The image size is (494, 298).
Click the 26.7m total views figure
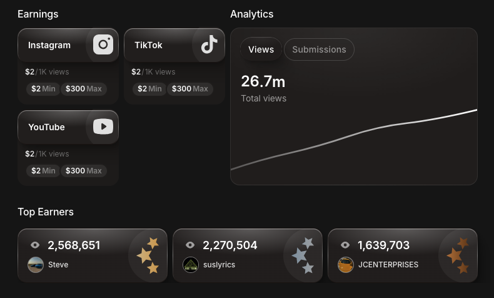click(263, 81)
